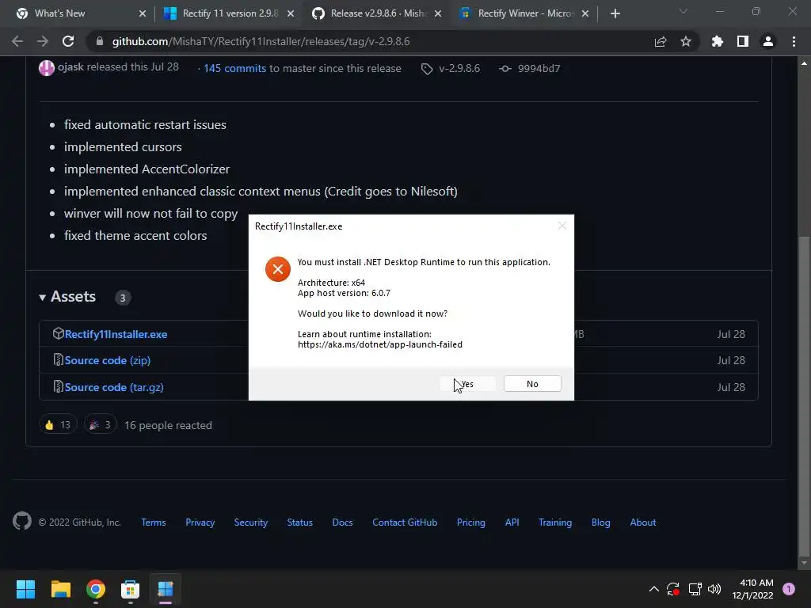
Task: Reload the GitHub release page
Action: (68, 41)
